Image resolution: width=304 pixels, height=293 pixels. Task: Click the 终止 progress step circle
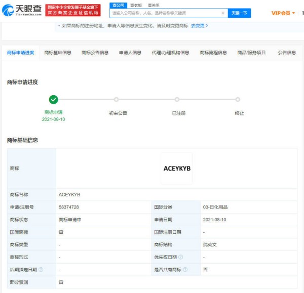click(x=238, y=100)
